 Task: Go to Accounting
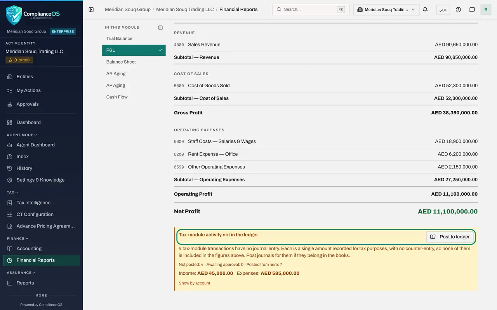point(41,248)
